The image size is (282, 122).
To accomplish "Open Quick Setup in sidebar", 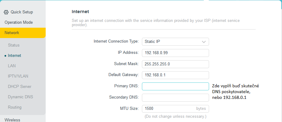I will pyautogui.click(x=21, y=12).
